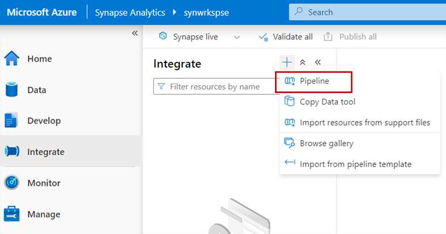
Task: Choose Copy Data tool menu entry
Action: click(360, 102)
